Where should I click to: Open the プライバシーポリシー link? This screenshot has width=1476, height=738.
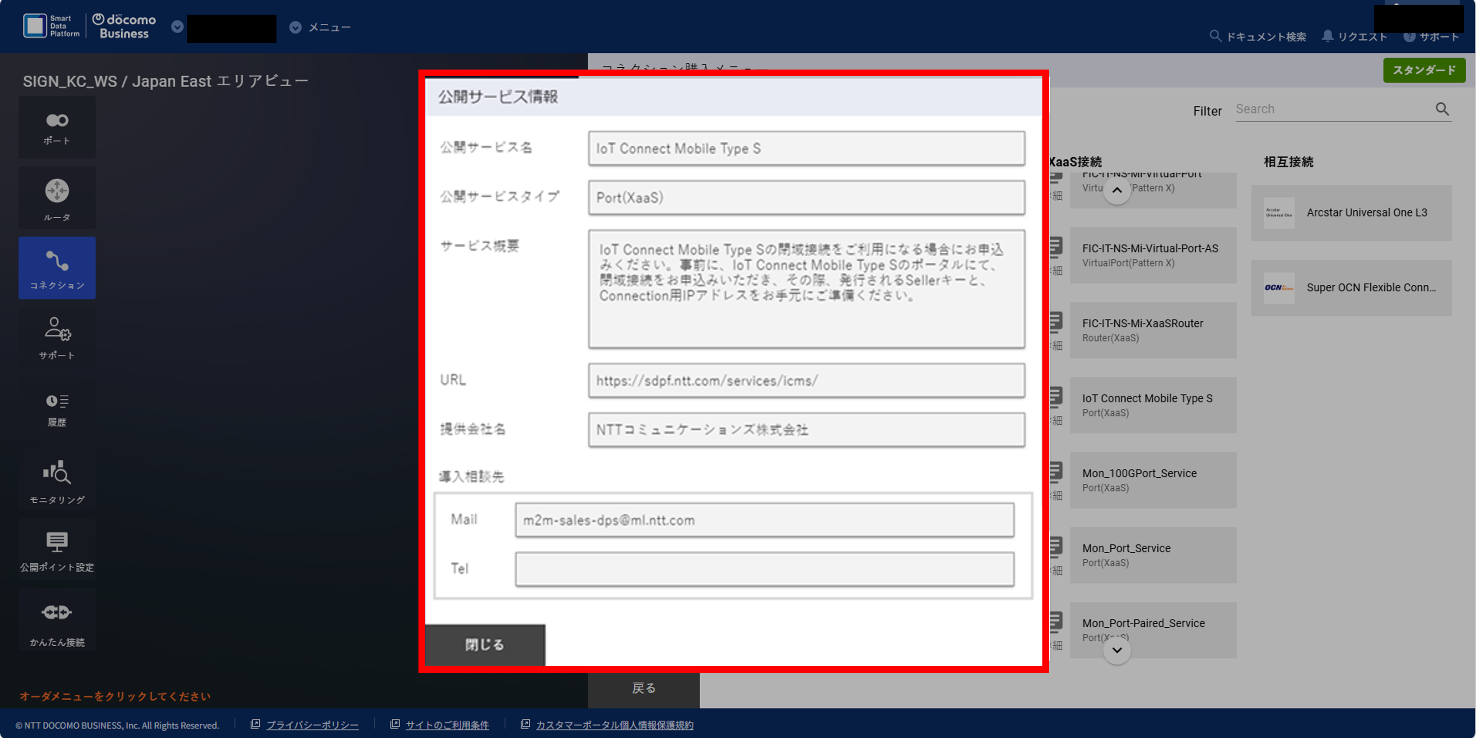coord(312,725)
